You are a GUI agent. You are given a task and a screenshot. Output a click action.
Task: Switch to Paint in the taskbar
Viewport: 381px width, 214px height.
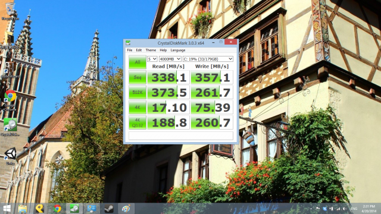(126, 209)
